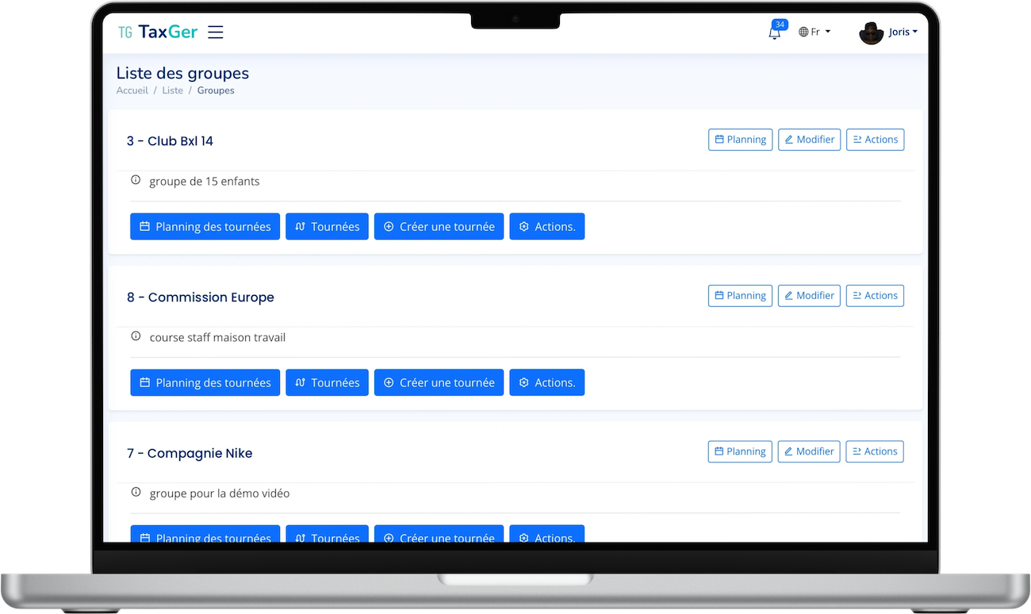
Task: Select the group title 7 - Compagnie Nike
Action: point(190,454)
